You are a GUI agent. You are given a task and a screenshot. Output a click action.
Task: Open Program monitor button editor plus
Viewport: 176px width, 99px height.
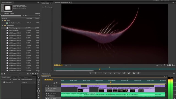tap(174, 74)
